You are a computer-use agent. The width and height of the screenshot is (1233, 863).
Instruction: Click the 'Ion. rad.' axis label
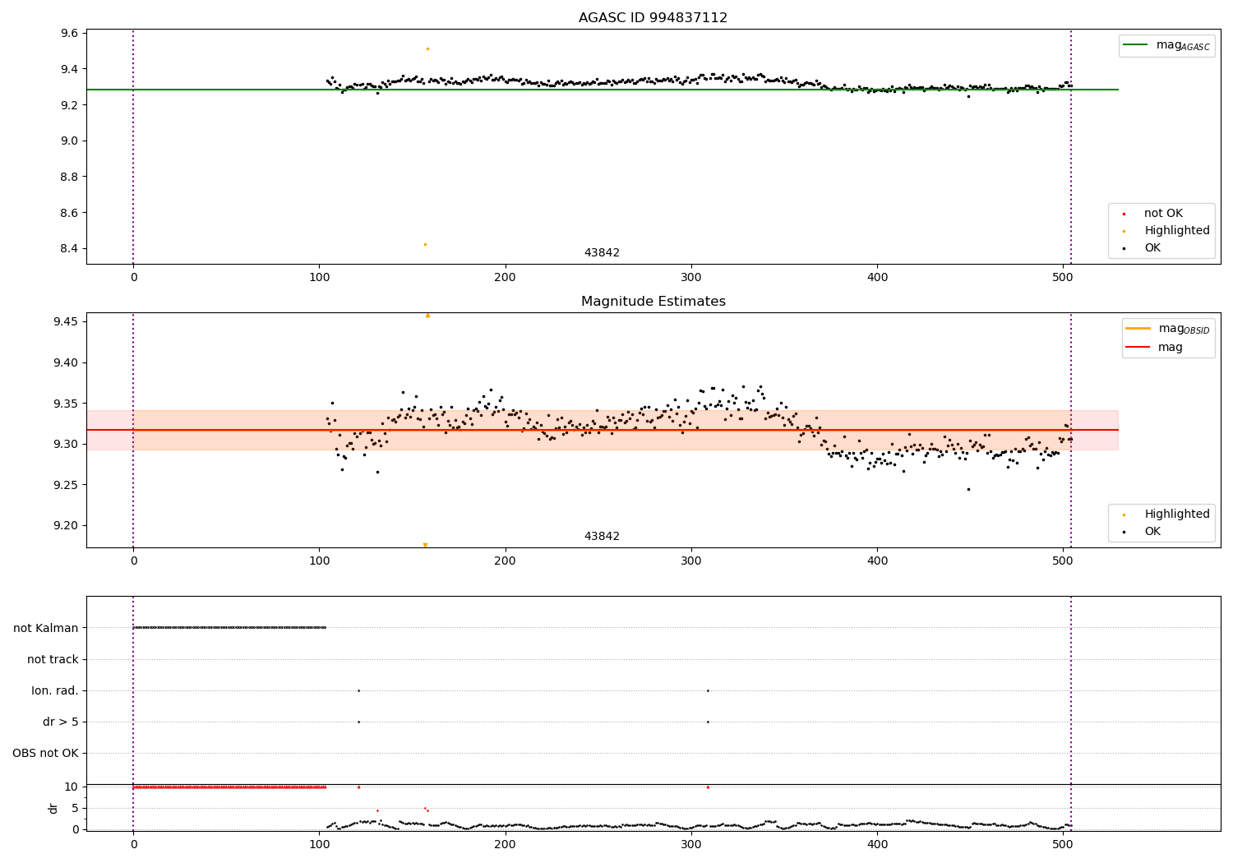(x=55, y=690)
